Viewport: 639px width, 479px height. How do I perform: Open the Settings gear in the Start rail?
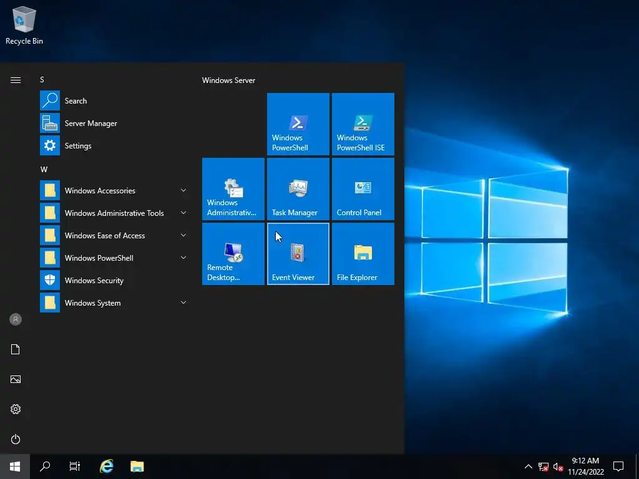pyautogui.click(x=16, y=409)
